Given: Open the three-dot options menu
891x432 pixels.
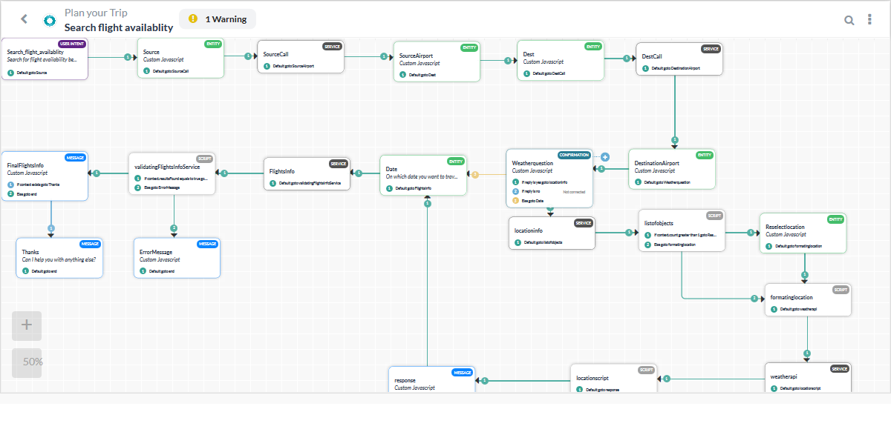Looking at the screenshot, I should pos(869,19).
